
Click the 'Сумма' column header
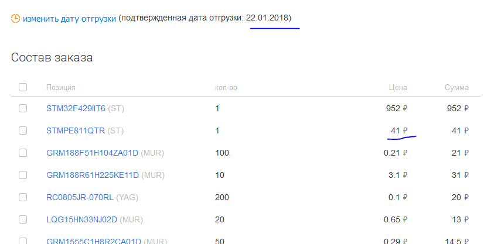456,87
